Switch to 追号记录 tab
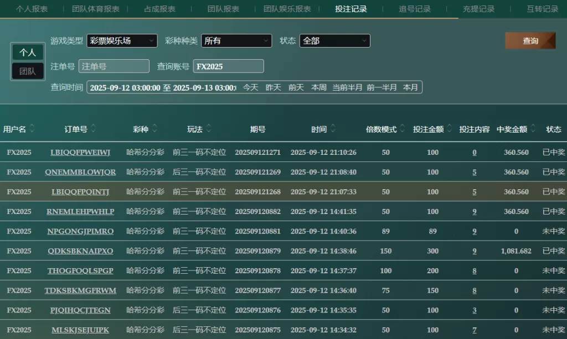This screenshot has height=339, width=567. 415,9
